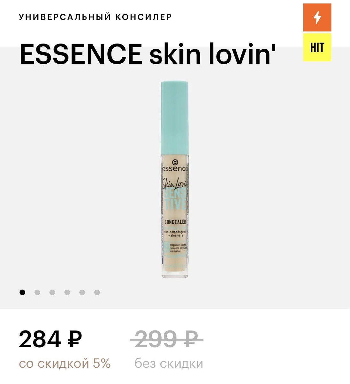Viewport: 350px width, 384px height.
Task: Switch to the second carousel dot
Action: 37,292
